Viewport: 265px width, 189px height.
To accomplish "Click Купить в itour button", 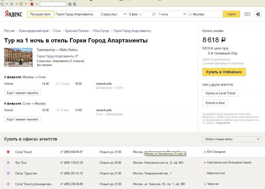I will [215, 103].
